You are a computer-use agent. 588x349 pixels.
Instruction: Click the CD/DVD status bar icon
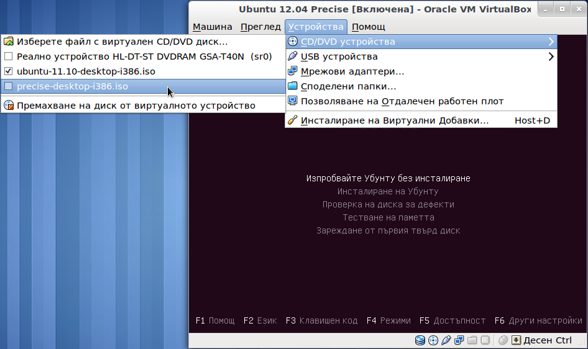(x=433, y=340)
